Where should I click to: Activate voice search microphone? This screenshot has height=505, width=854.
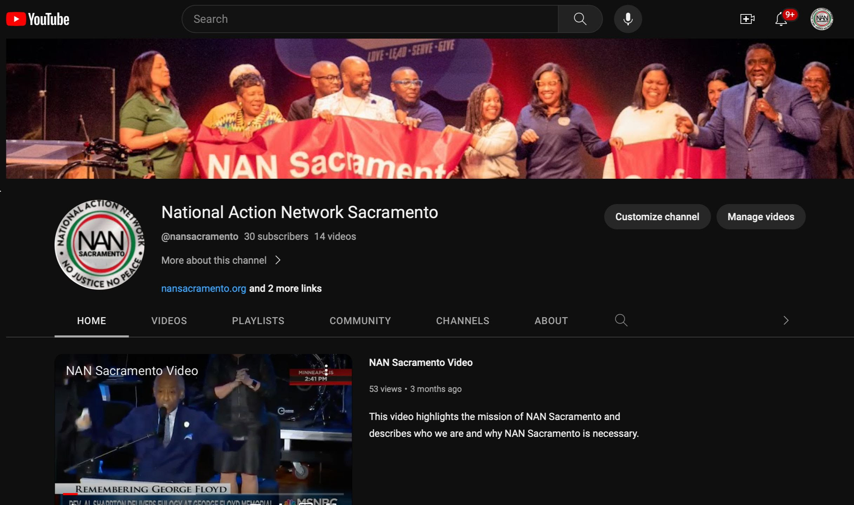click(x=628, y=19)
